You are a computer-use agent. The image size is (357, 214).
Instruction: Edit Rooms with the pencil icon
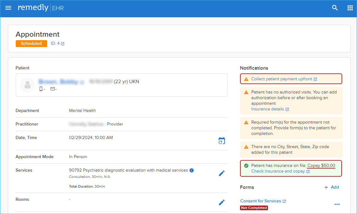[x=221, y=202]
